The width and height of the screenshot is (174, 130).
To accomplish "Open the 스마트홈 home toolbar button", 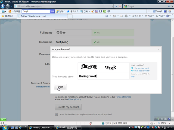I will [14, 11].
